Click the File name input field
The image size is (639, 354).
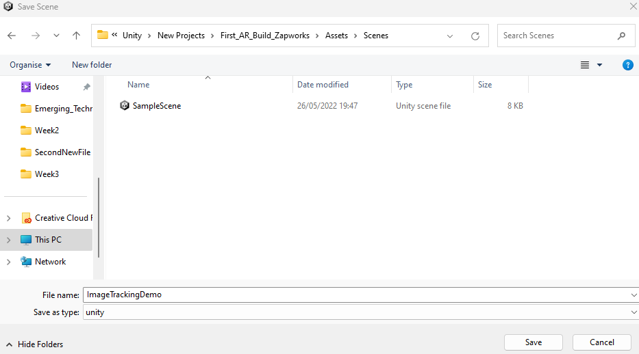click(x=356, y=295)
